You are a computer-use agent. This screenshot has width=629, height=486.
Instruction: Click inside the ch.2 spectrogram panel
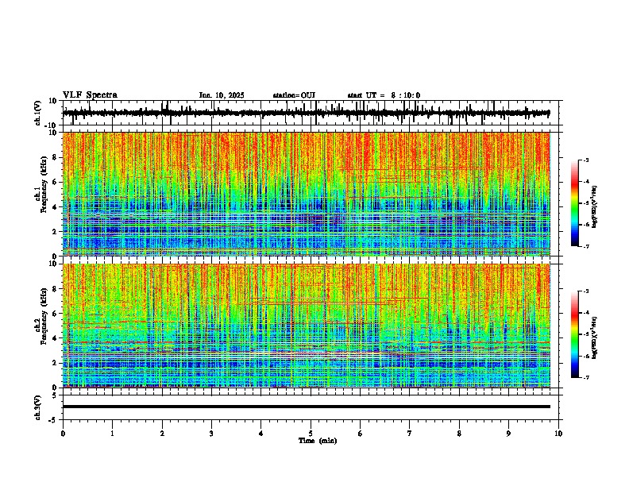pos(307,326)
